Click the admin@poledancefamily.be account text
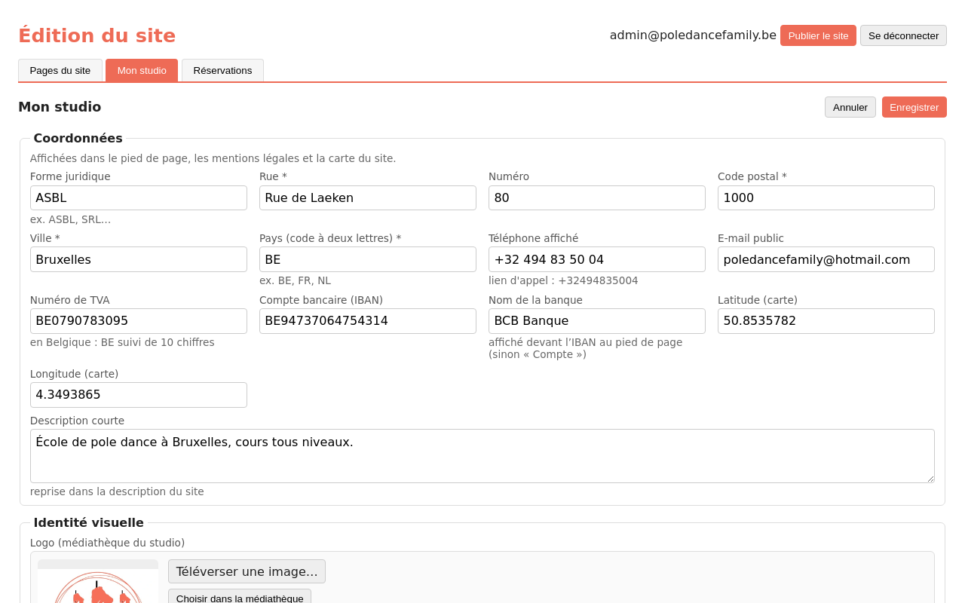Viewport: 965px width, 603px height. 693,35
